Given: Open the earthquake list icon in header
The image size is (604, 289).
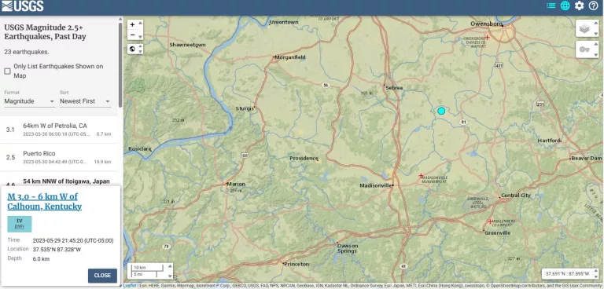Looking at the screenshot, I should tap(551, 5).
